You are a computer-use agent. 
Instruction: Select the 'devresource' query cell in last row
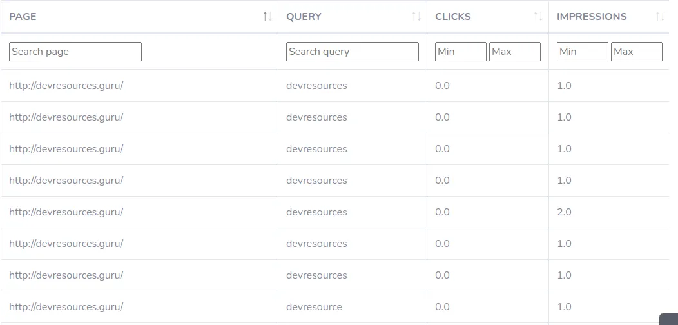click(x=314, y=307)
